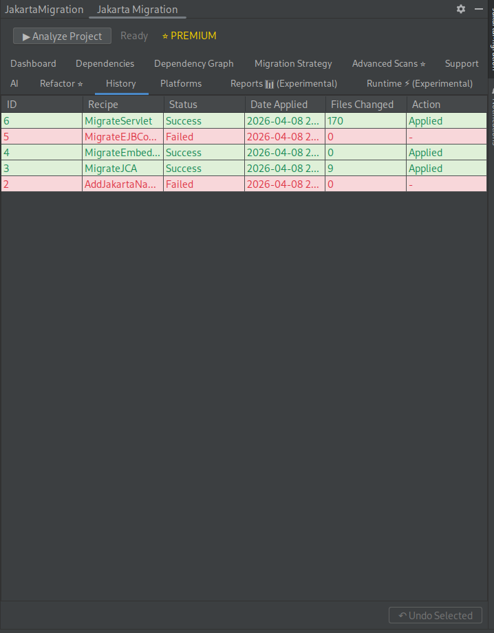Click the 9 files changed cell

tap(366, 169)
